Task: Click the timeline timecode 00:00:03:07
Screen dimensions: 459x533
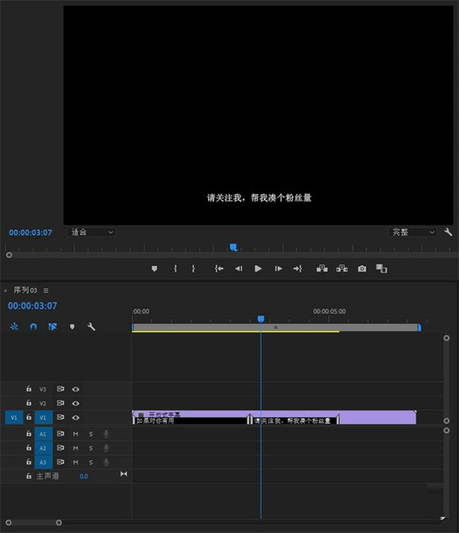Action: pyautogui.click(x=32, y=306)
